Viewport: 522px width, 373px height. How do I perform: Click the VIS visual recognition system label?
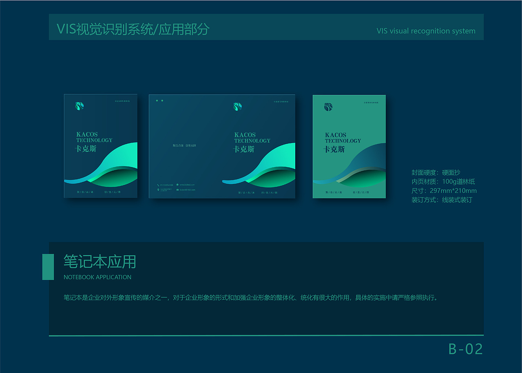[426, 31]
